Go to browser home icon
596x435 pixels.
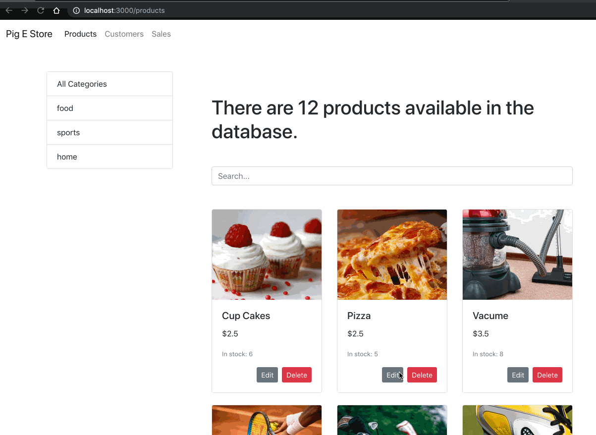coord(56,10)
